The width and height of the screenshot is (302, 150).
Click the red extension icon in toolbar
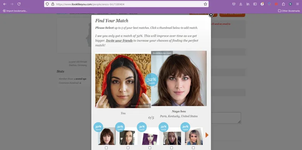tap(276, 4)
